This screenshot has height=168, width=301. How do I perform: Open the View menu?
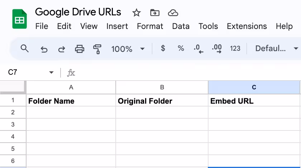pos(89,26)
